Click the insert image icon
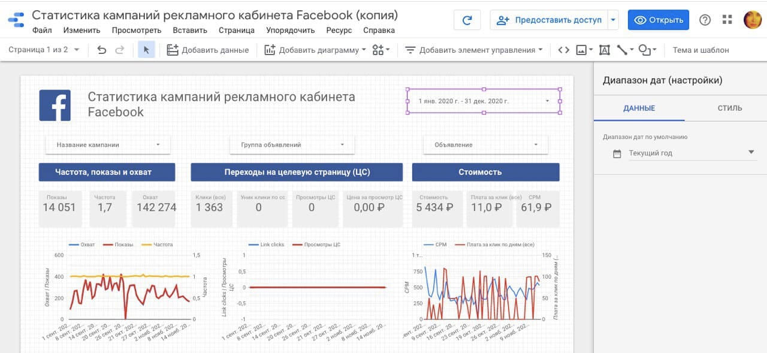This screenshot has height=353, width=767. [x=584, y=50]
